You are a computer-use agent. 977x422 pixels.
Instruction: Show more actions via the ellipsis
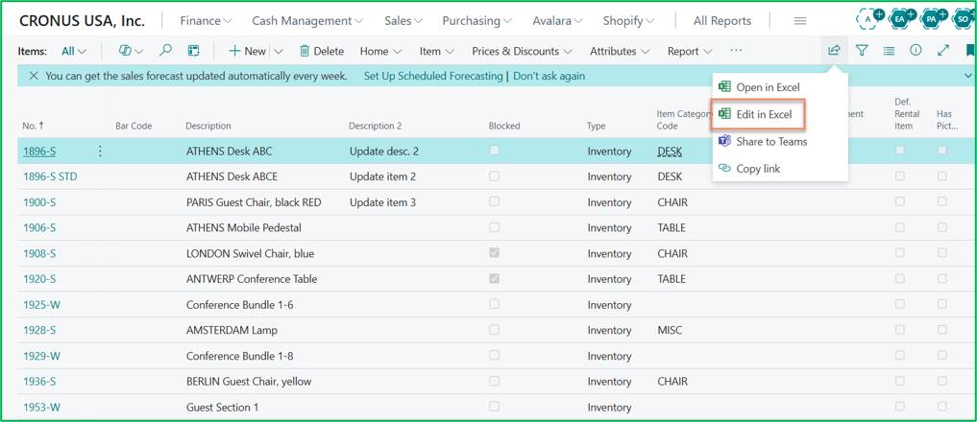(736, 51)
